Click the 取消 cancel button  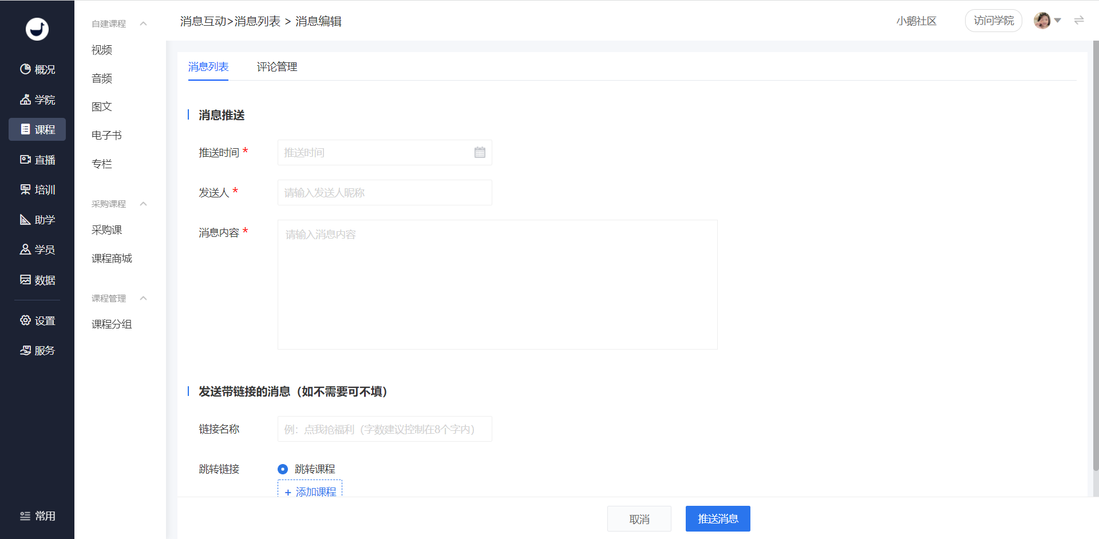[x=639, y=519]
